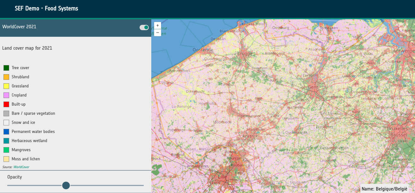Toggle the WorldCover 2021 layer switch
The image size is (415, 193).
pos(144,28)
